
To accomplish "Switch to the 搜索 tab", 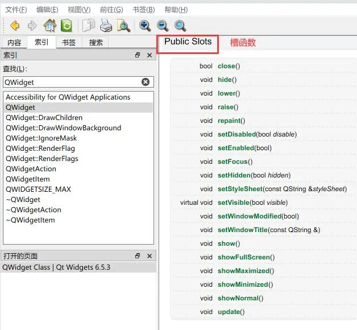I will 96,43.
